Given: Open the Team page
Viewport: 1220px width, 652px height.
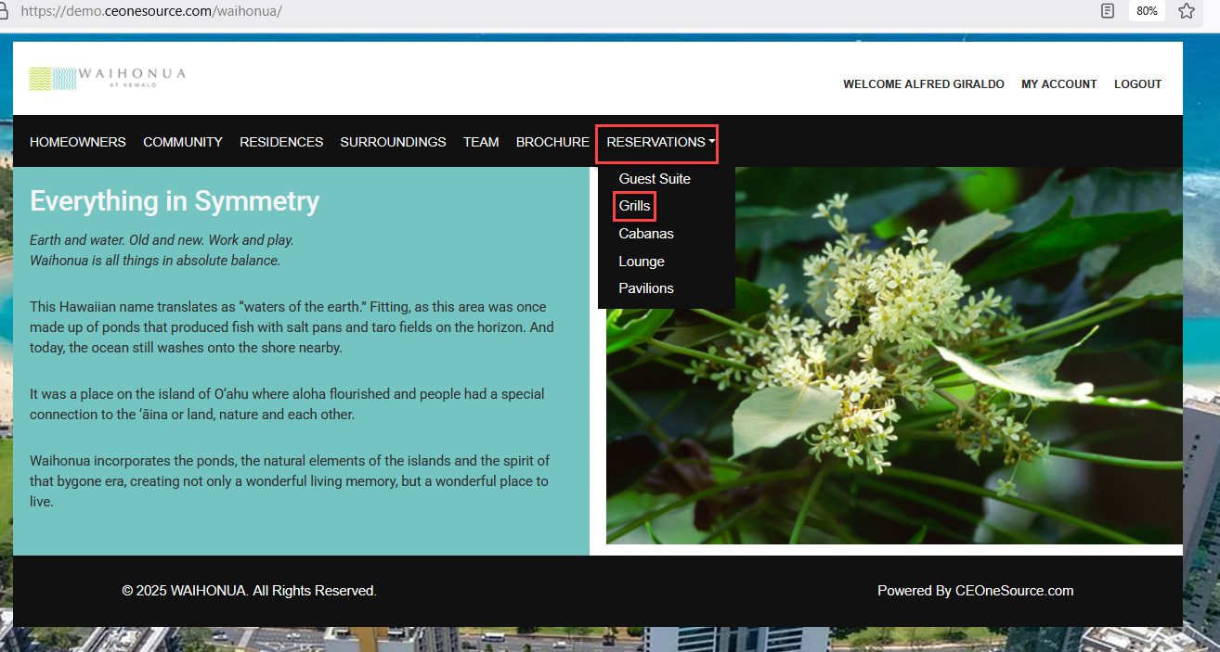Looking at the screenshot, I should (x=481, y=142).
